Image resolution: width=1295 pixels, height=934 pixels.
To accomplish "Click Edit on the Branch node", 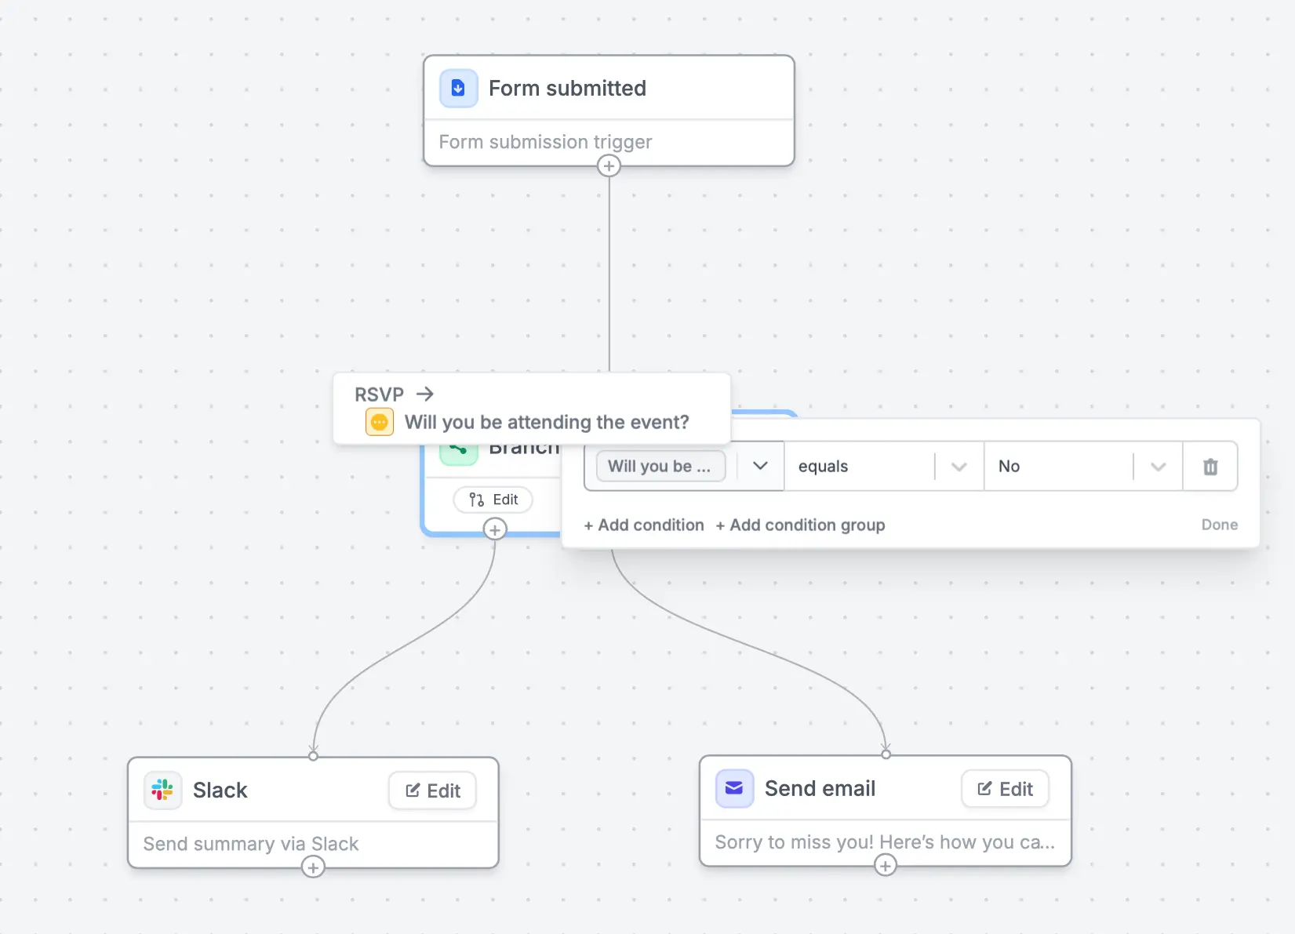I will coord(493,500).
